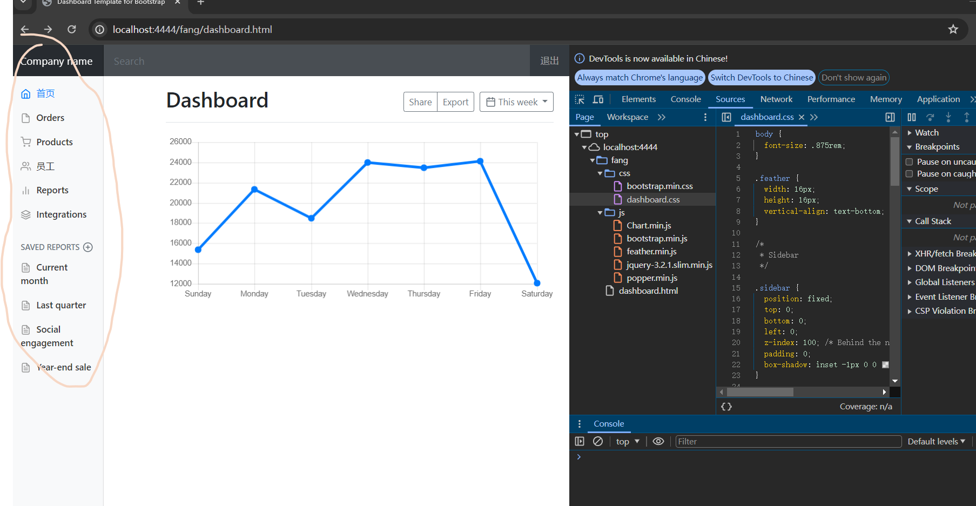The height and width of the screenshot is (506, 976).
Task: Bookmark page with the star icon
Action: 953,29
